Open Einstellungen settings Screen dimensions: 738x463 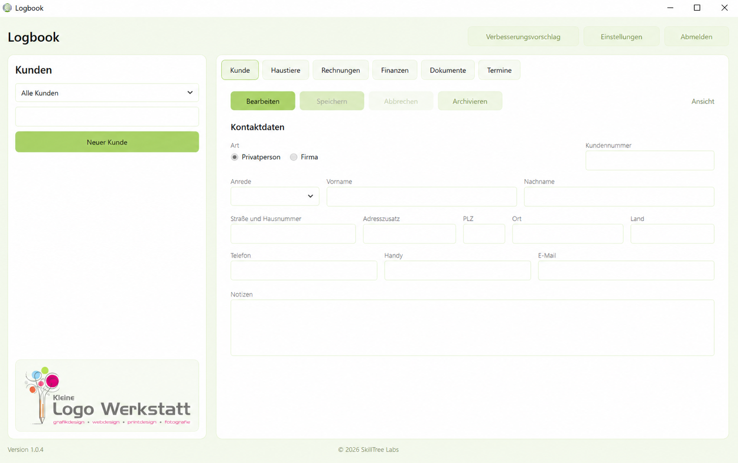click(x=622, y=37)
